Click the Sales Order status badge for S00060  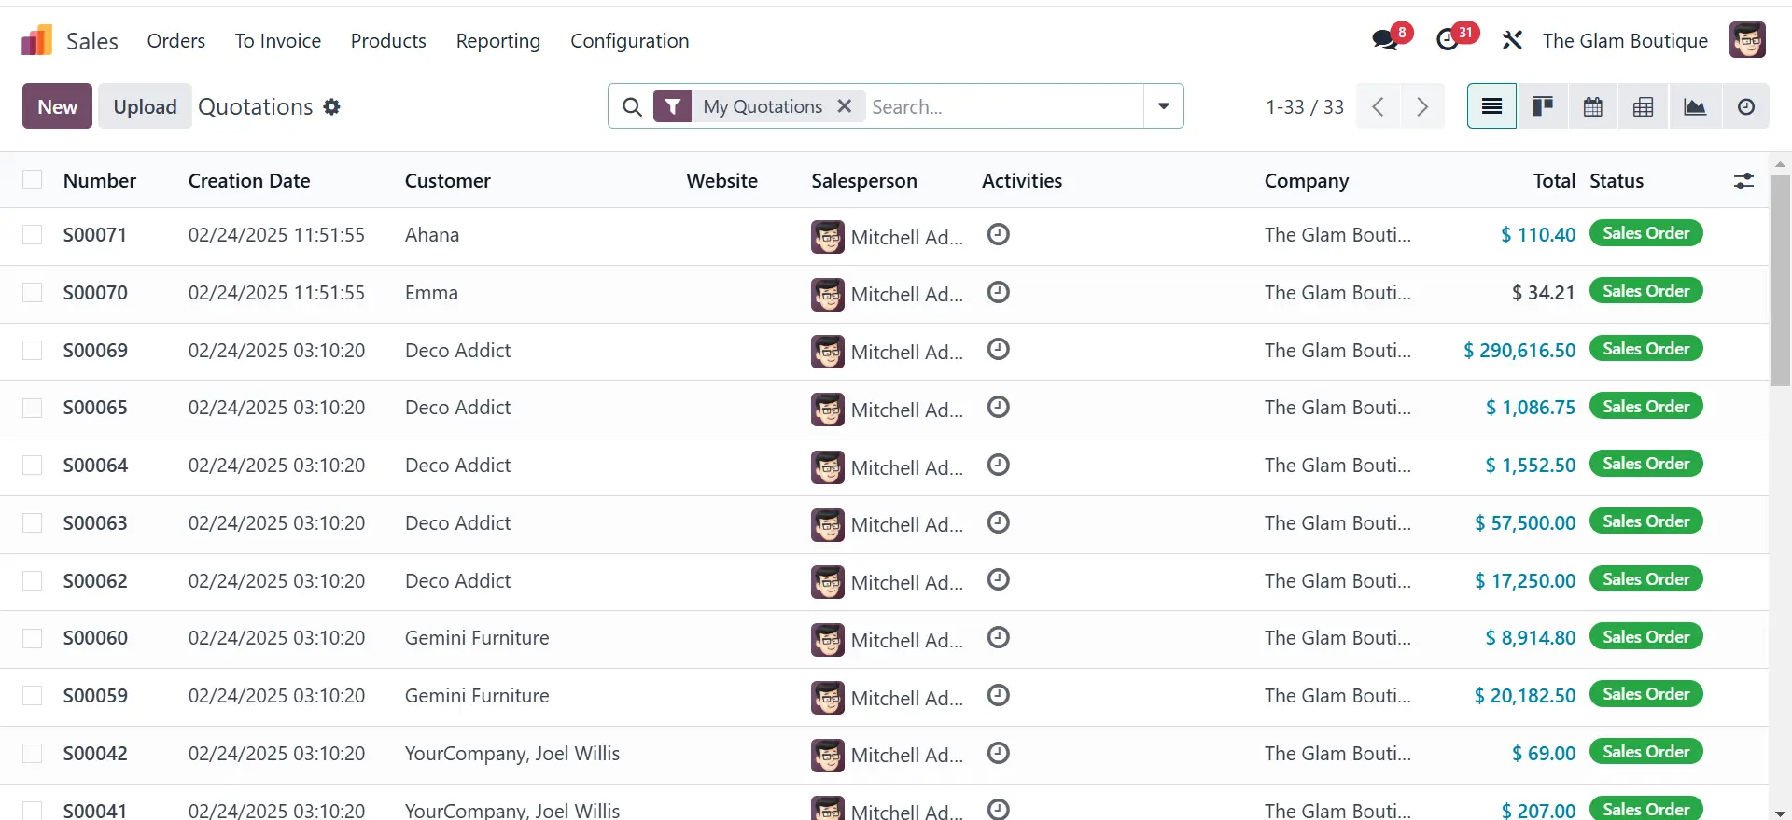(x=1646, y=636)
